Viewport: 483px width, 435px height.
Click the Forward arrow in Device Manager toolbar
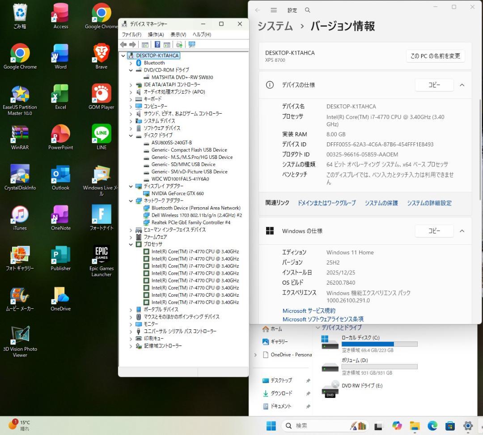pyautogui.click(x=132, y=45)
